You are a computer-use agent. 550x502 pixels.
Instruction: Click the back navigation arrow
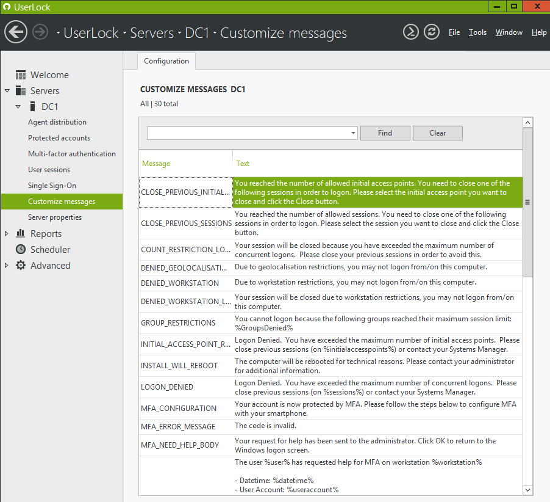coord(16,32)
